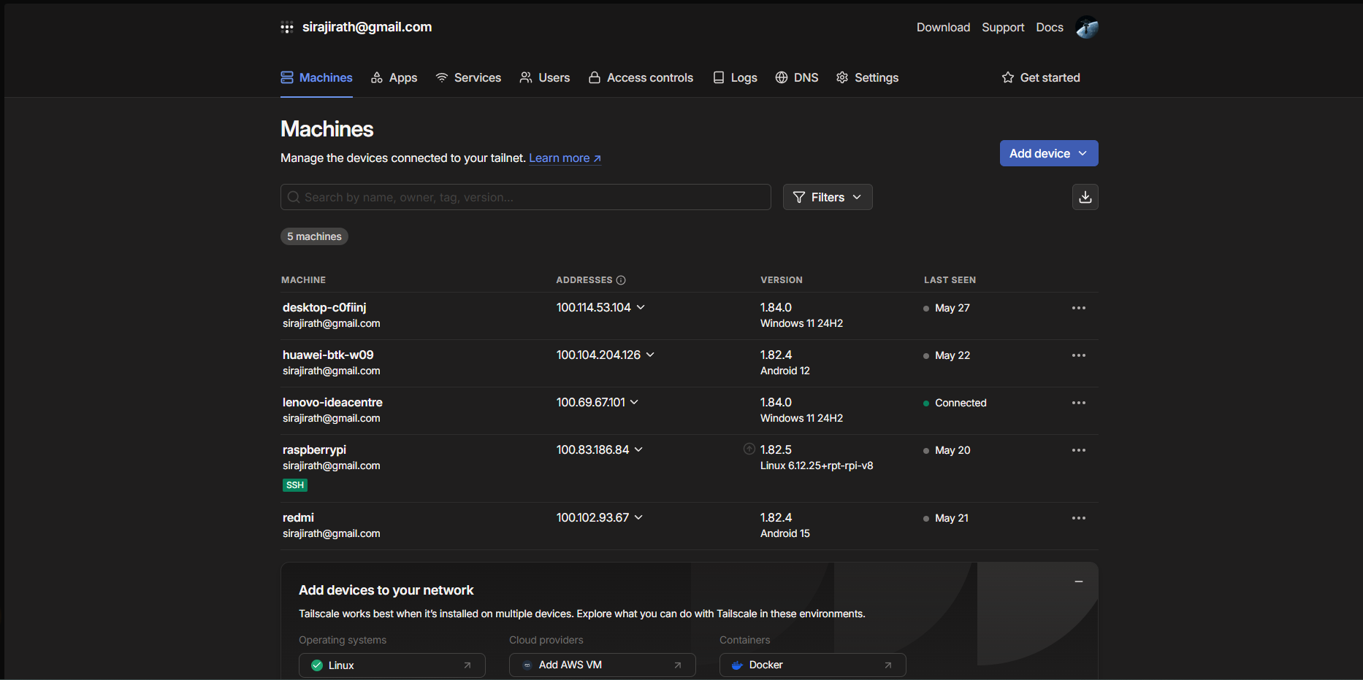Click the Android 15 version text
The image size is (1363, 680).
point(785,534)
